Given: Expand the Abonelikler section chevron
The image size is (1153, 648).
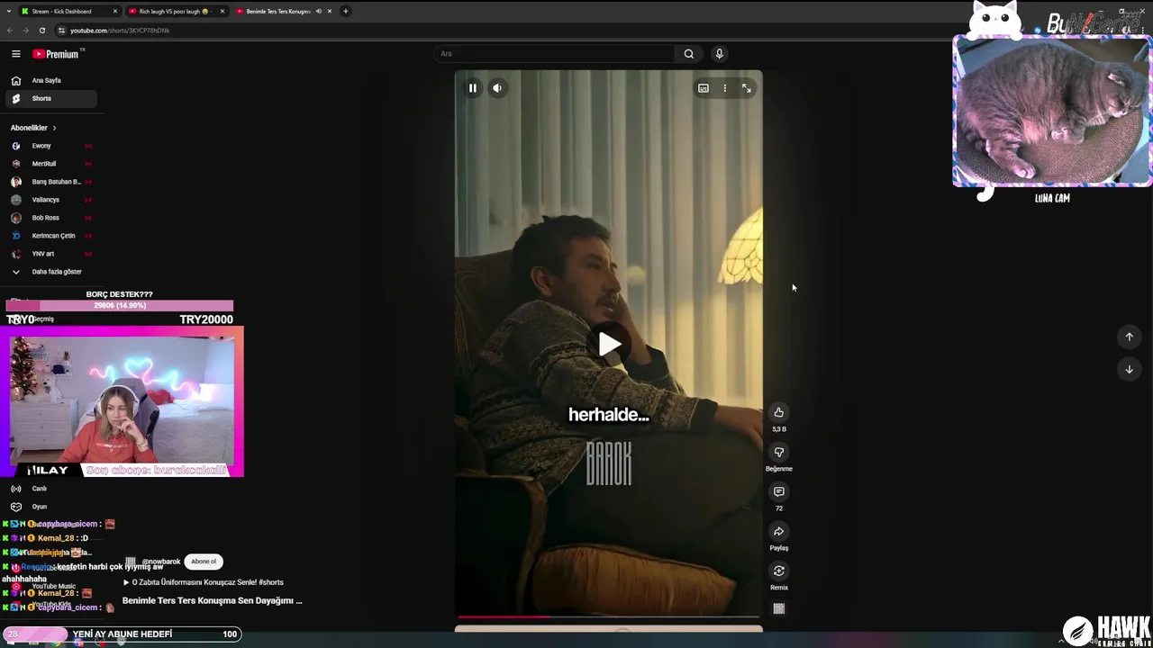Looking at the screenshot, I should click(x=54, y=128).
